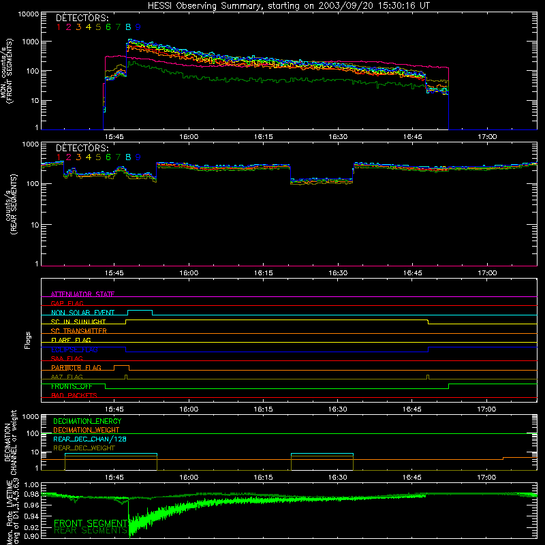Viewport: 545px width, 545px height.
Task: Select cyan detector 8 in rear segments legend
Action: 128,157
